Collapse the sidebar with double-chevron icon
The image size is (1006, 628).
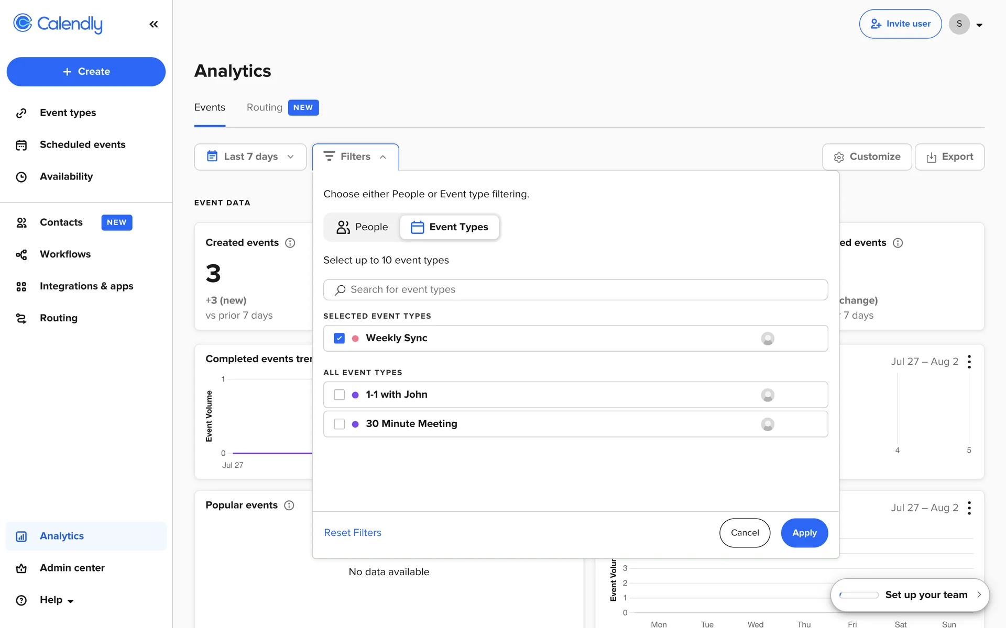click(x=154, y=24)
